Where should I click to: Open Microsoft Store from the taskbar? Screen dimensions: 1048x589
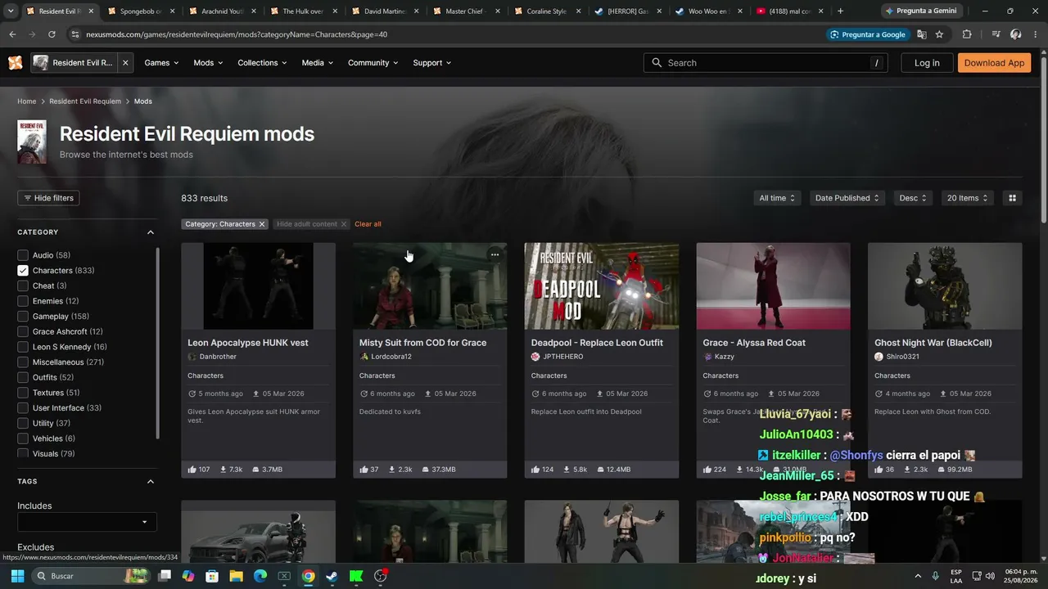tap(212, 576)
